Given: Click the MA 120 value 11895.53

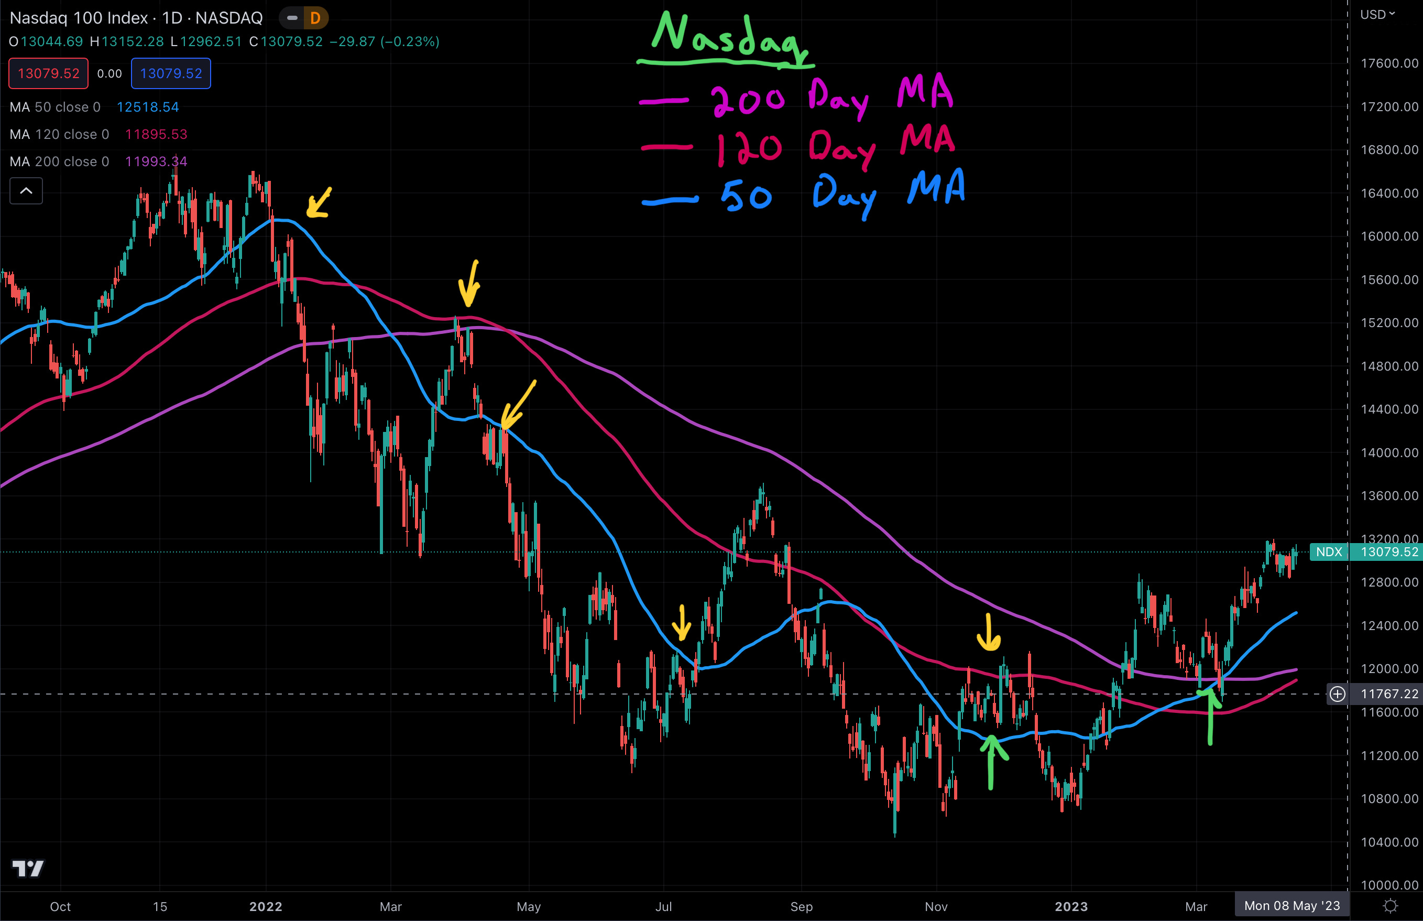Looking at the screenshot, I should [156, 134].
